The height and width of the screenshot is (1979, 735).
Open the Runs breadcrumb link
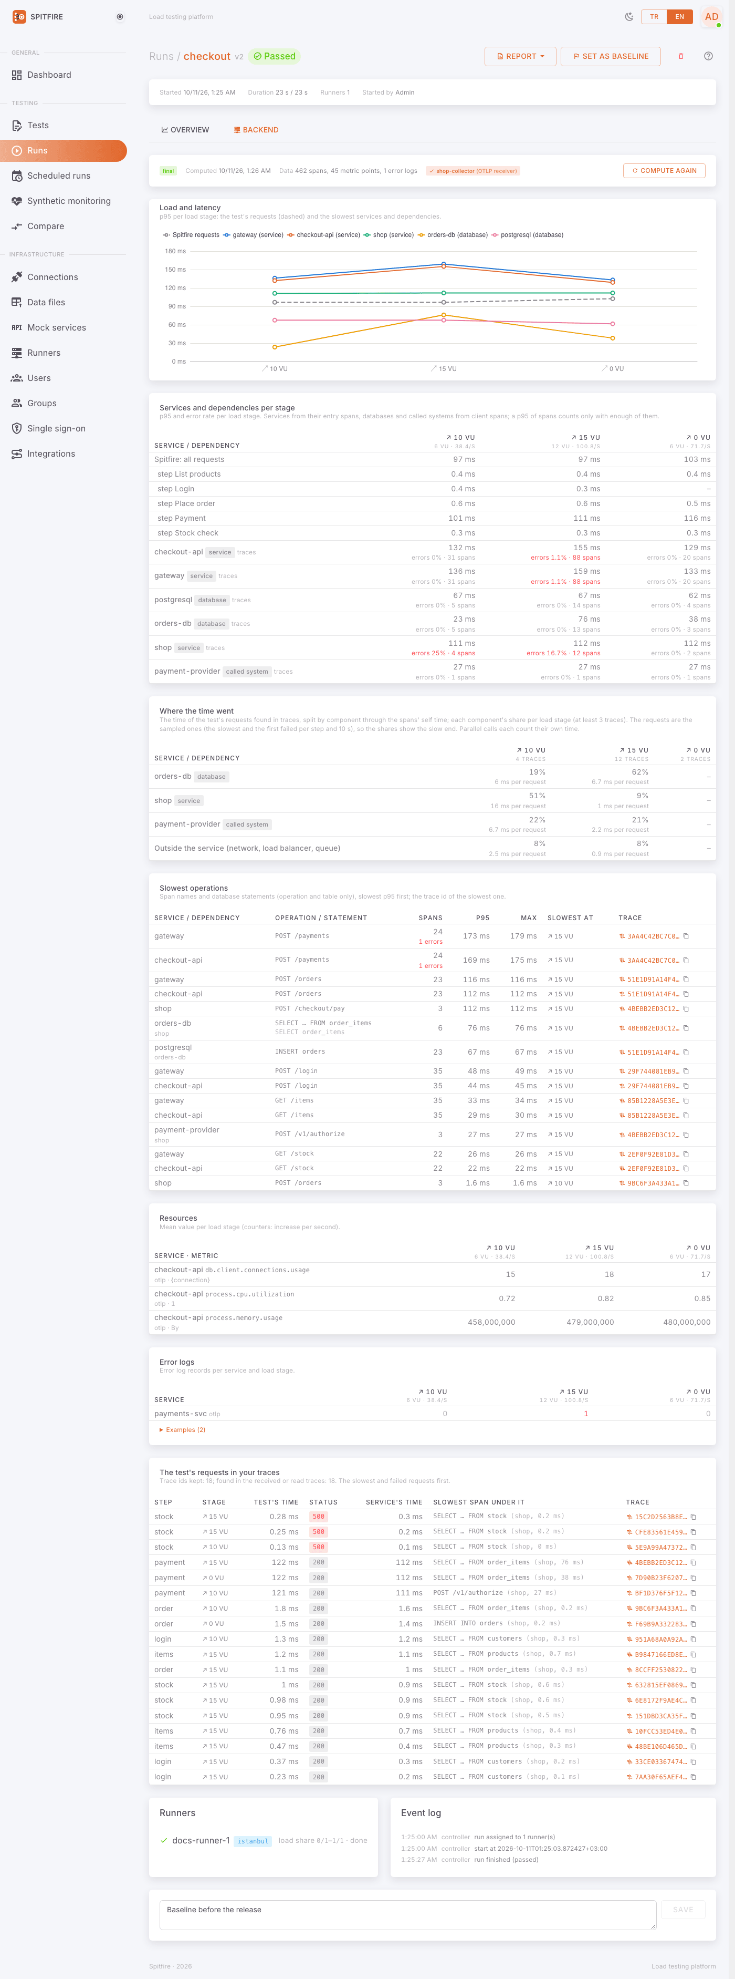point(161,56)
